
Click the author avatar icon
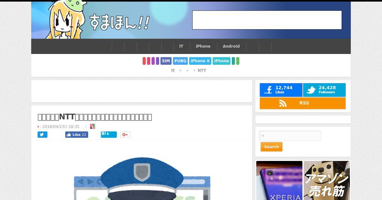tap(93, 126)
